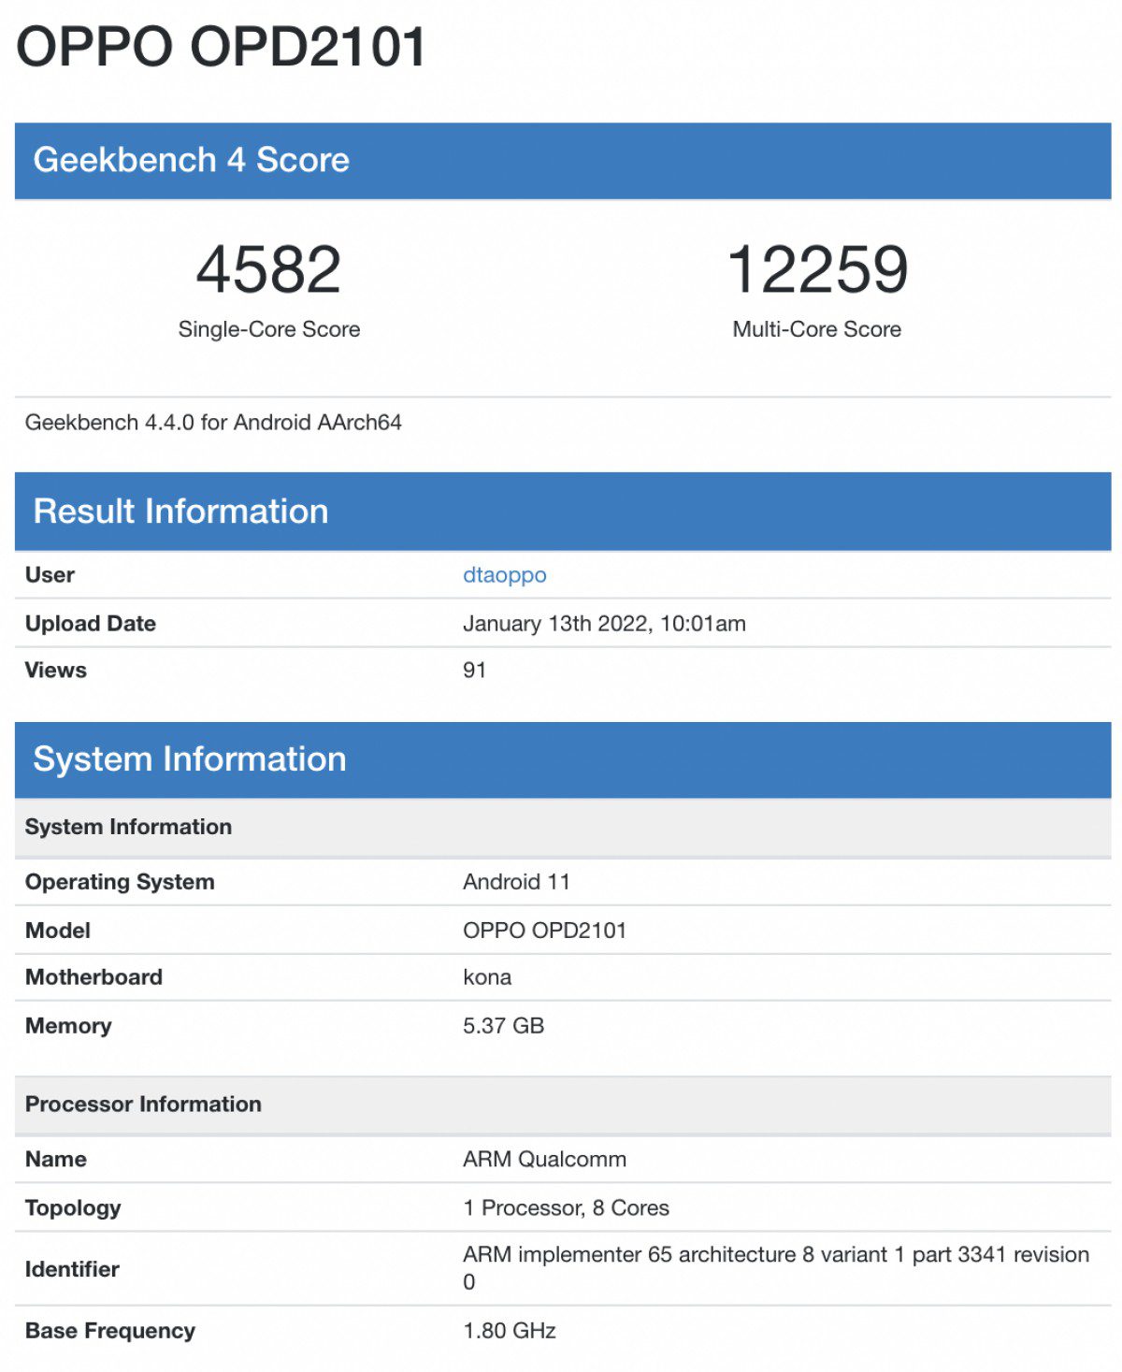Click the System Information subsection row

click(128, 827)
